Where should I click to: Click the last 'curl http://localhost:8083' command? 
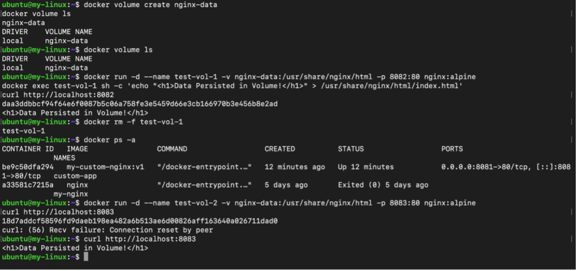click(140, 239)
